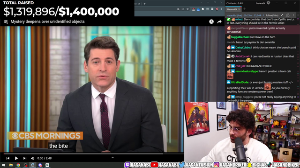
Task: Click username DaisyCubby in chat
Action: point(243,48)
